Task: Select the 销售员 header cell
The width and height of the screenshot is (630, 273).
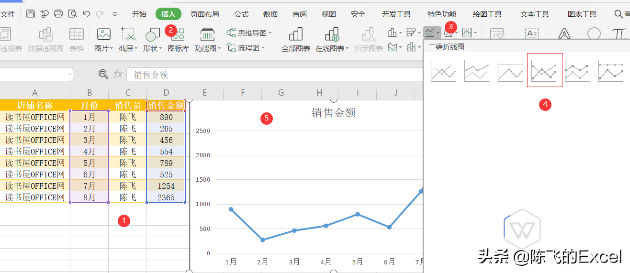Action: [128, 105]
